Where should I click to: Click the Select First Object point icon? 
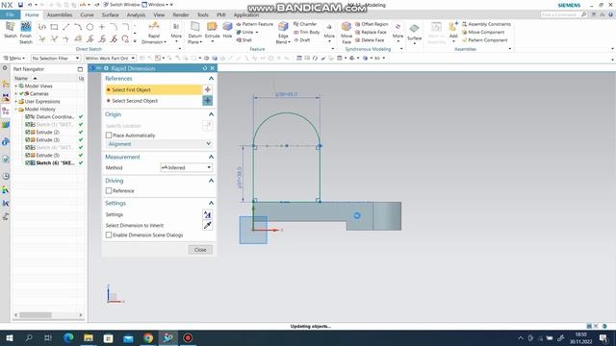pyautogui.click(x=208, y=89)
